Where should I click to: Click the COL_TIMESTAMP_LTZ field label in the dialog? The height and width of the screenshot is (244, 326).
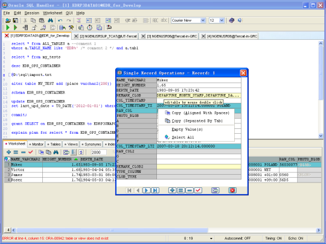click(136, 146)
